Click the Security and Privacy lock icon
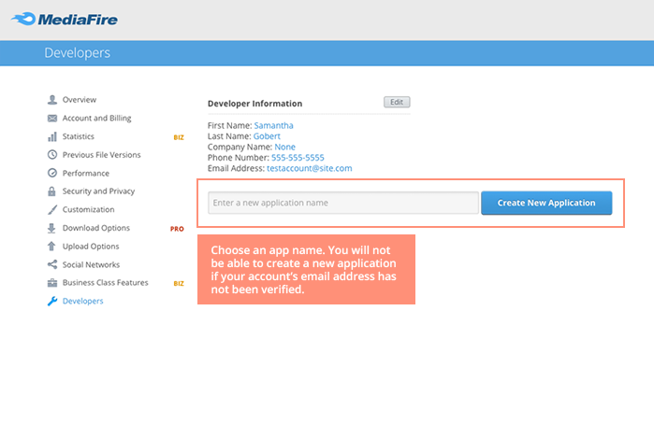 pyautogui.click(x=52, y=191)
